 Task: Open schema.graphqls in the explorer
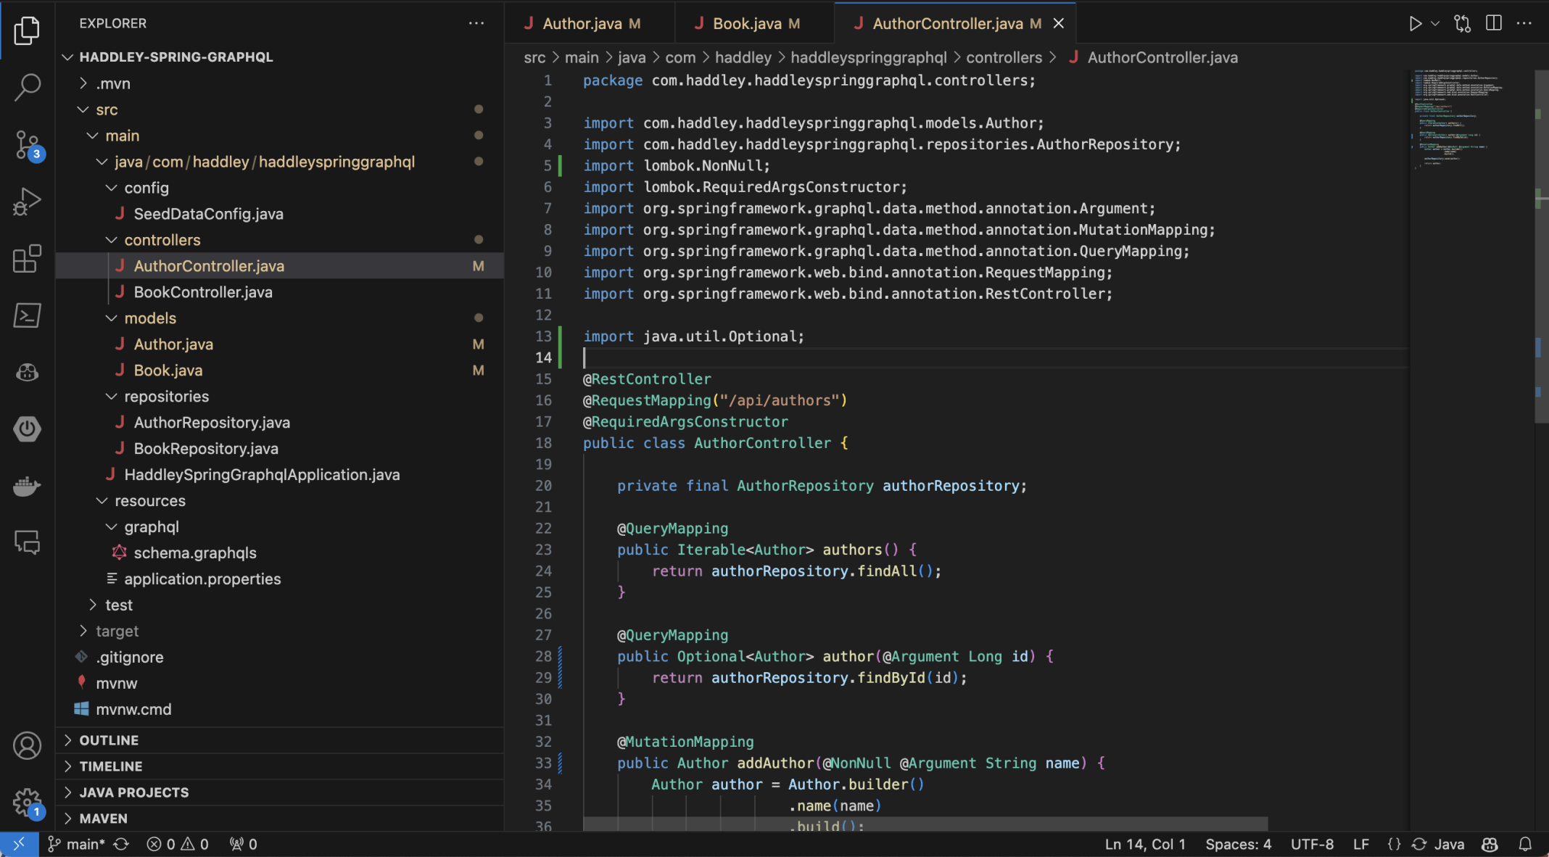194,552
